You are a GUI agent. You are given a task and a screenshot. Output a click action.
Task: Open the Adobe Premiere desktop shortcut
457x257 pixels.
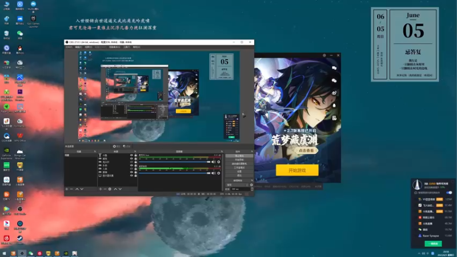(x=20, y=94)
